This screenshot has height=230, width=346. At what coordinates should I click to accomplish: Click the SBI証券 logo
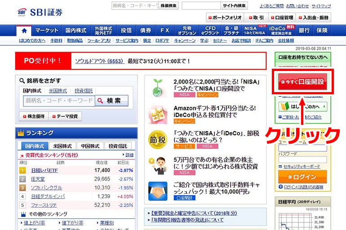coord(40,12)
